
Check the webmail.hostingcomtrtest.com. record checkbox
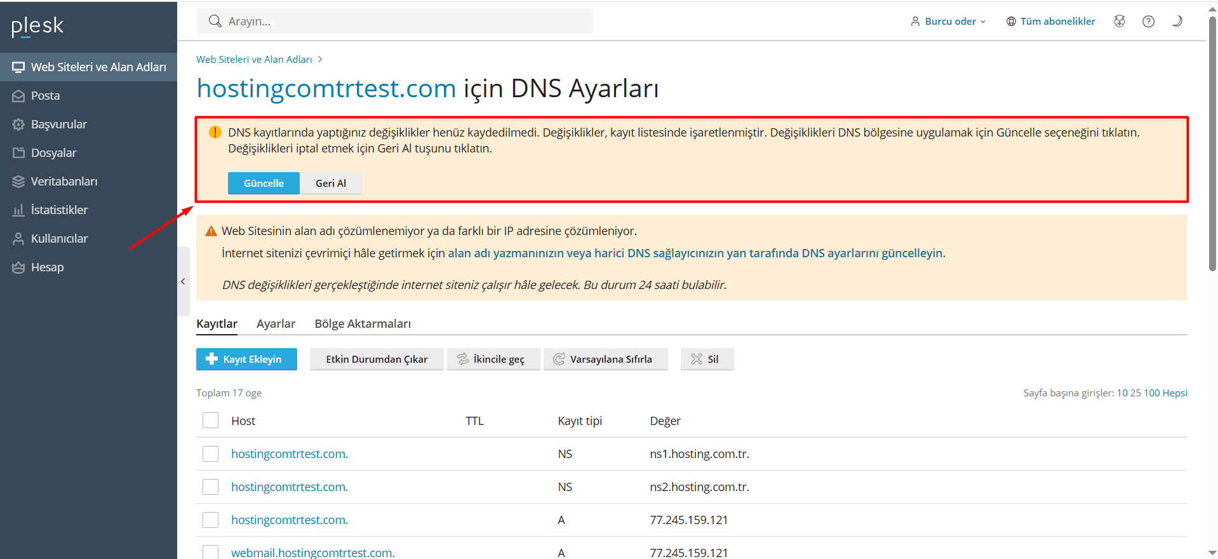(x=210, y=552)
